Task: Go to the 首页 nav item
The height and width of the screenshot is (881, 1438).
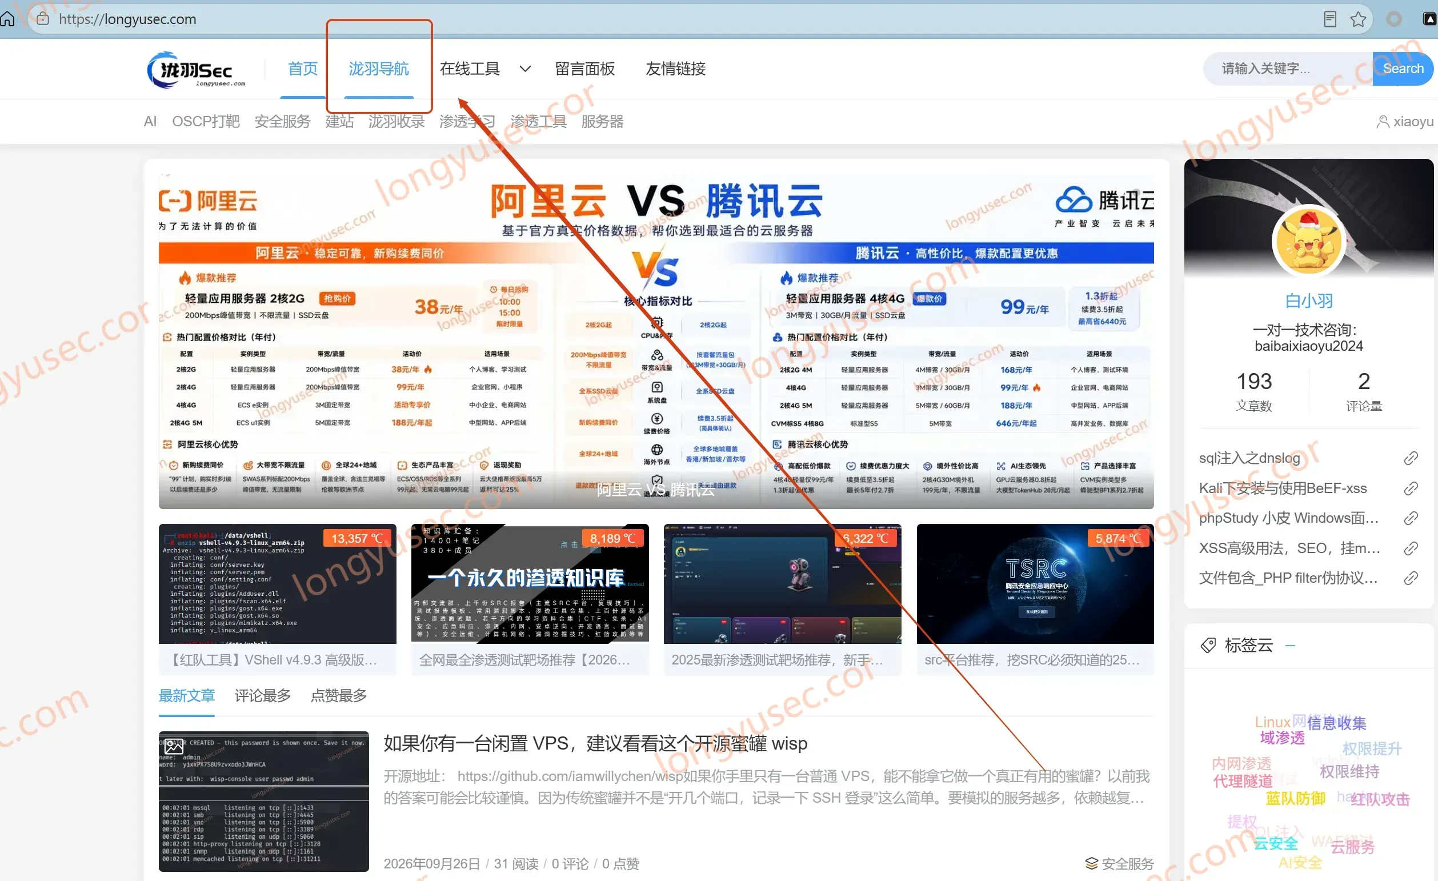Action: click(x=303, y=69)
